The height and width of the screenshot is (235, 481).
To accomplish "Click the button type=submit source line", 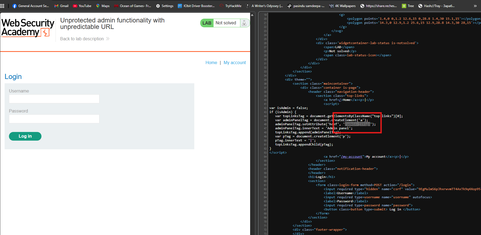I will (372, 209).
